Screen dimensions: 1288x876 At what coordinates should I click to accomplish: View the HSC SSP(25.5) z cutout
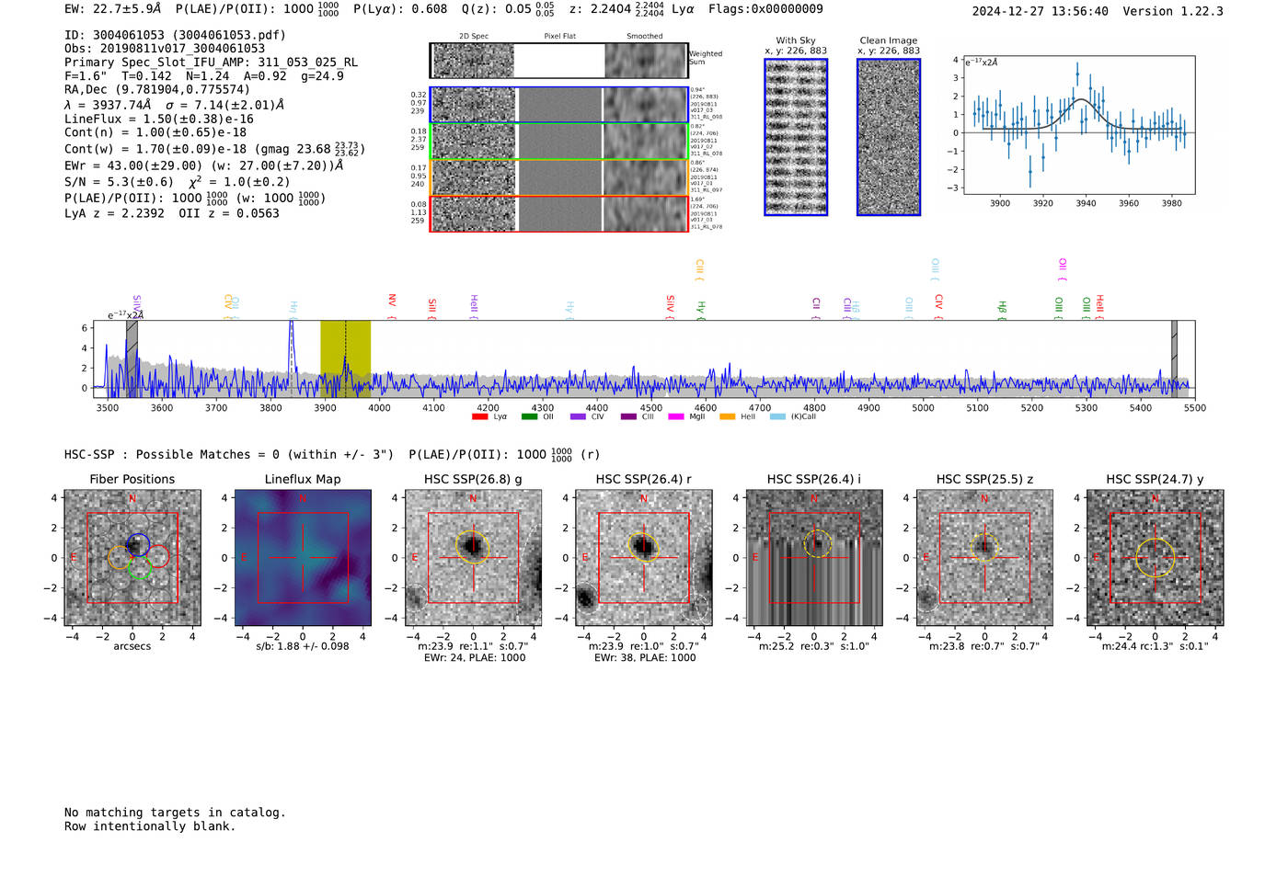tap(984, 558)
